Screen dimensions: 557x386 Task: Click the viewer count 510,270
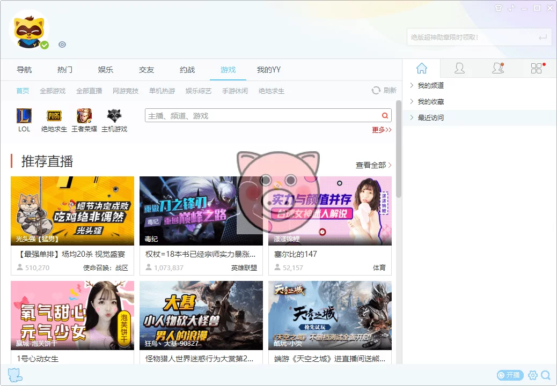[38, 268]
